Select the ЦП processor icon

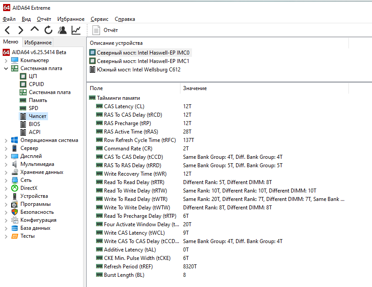pos(23,76)
